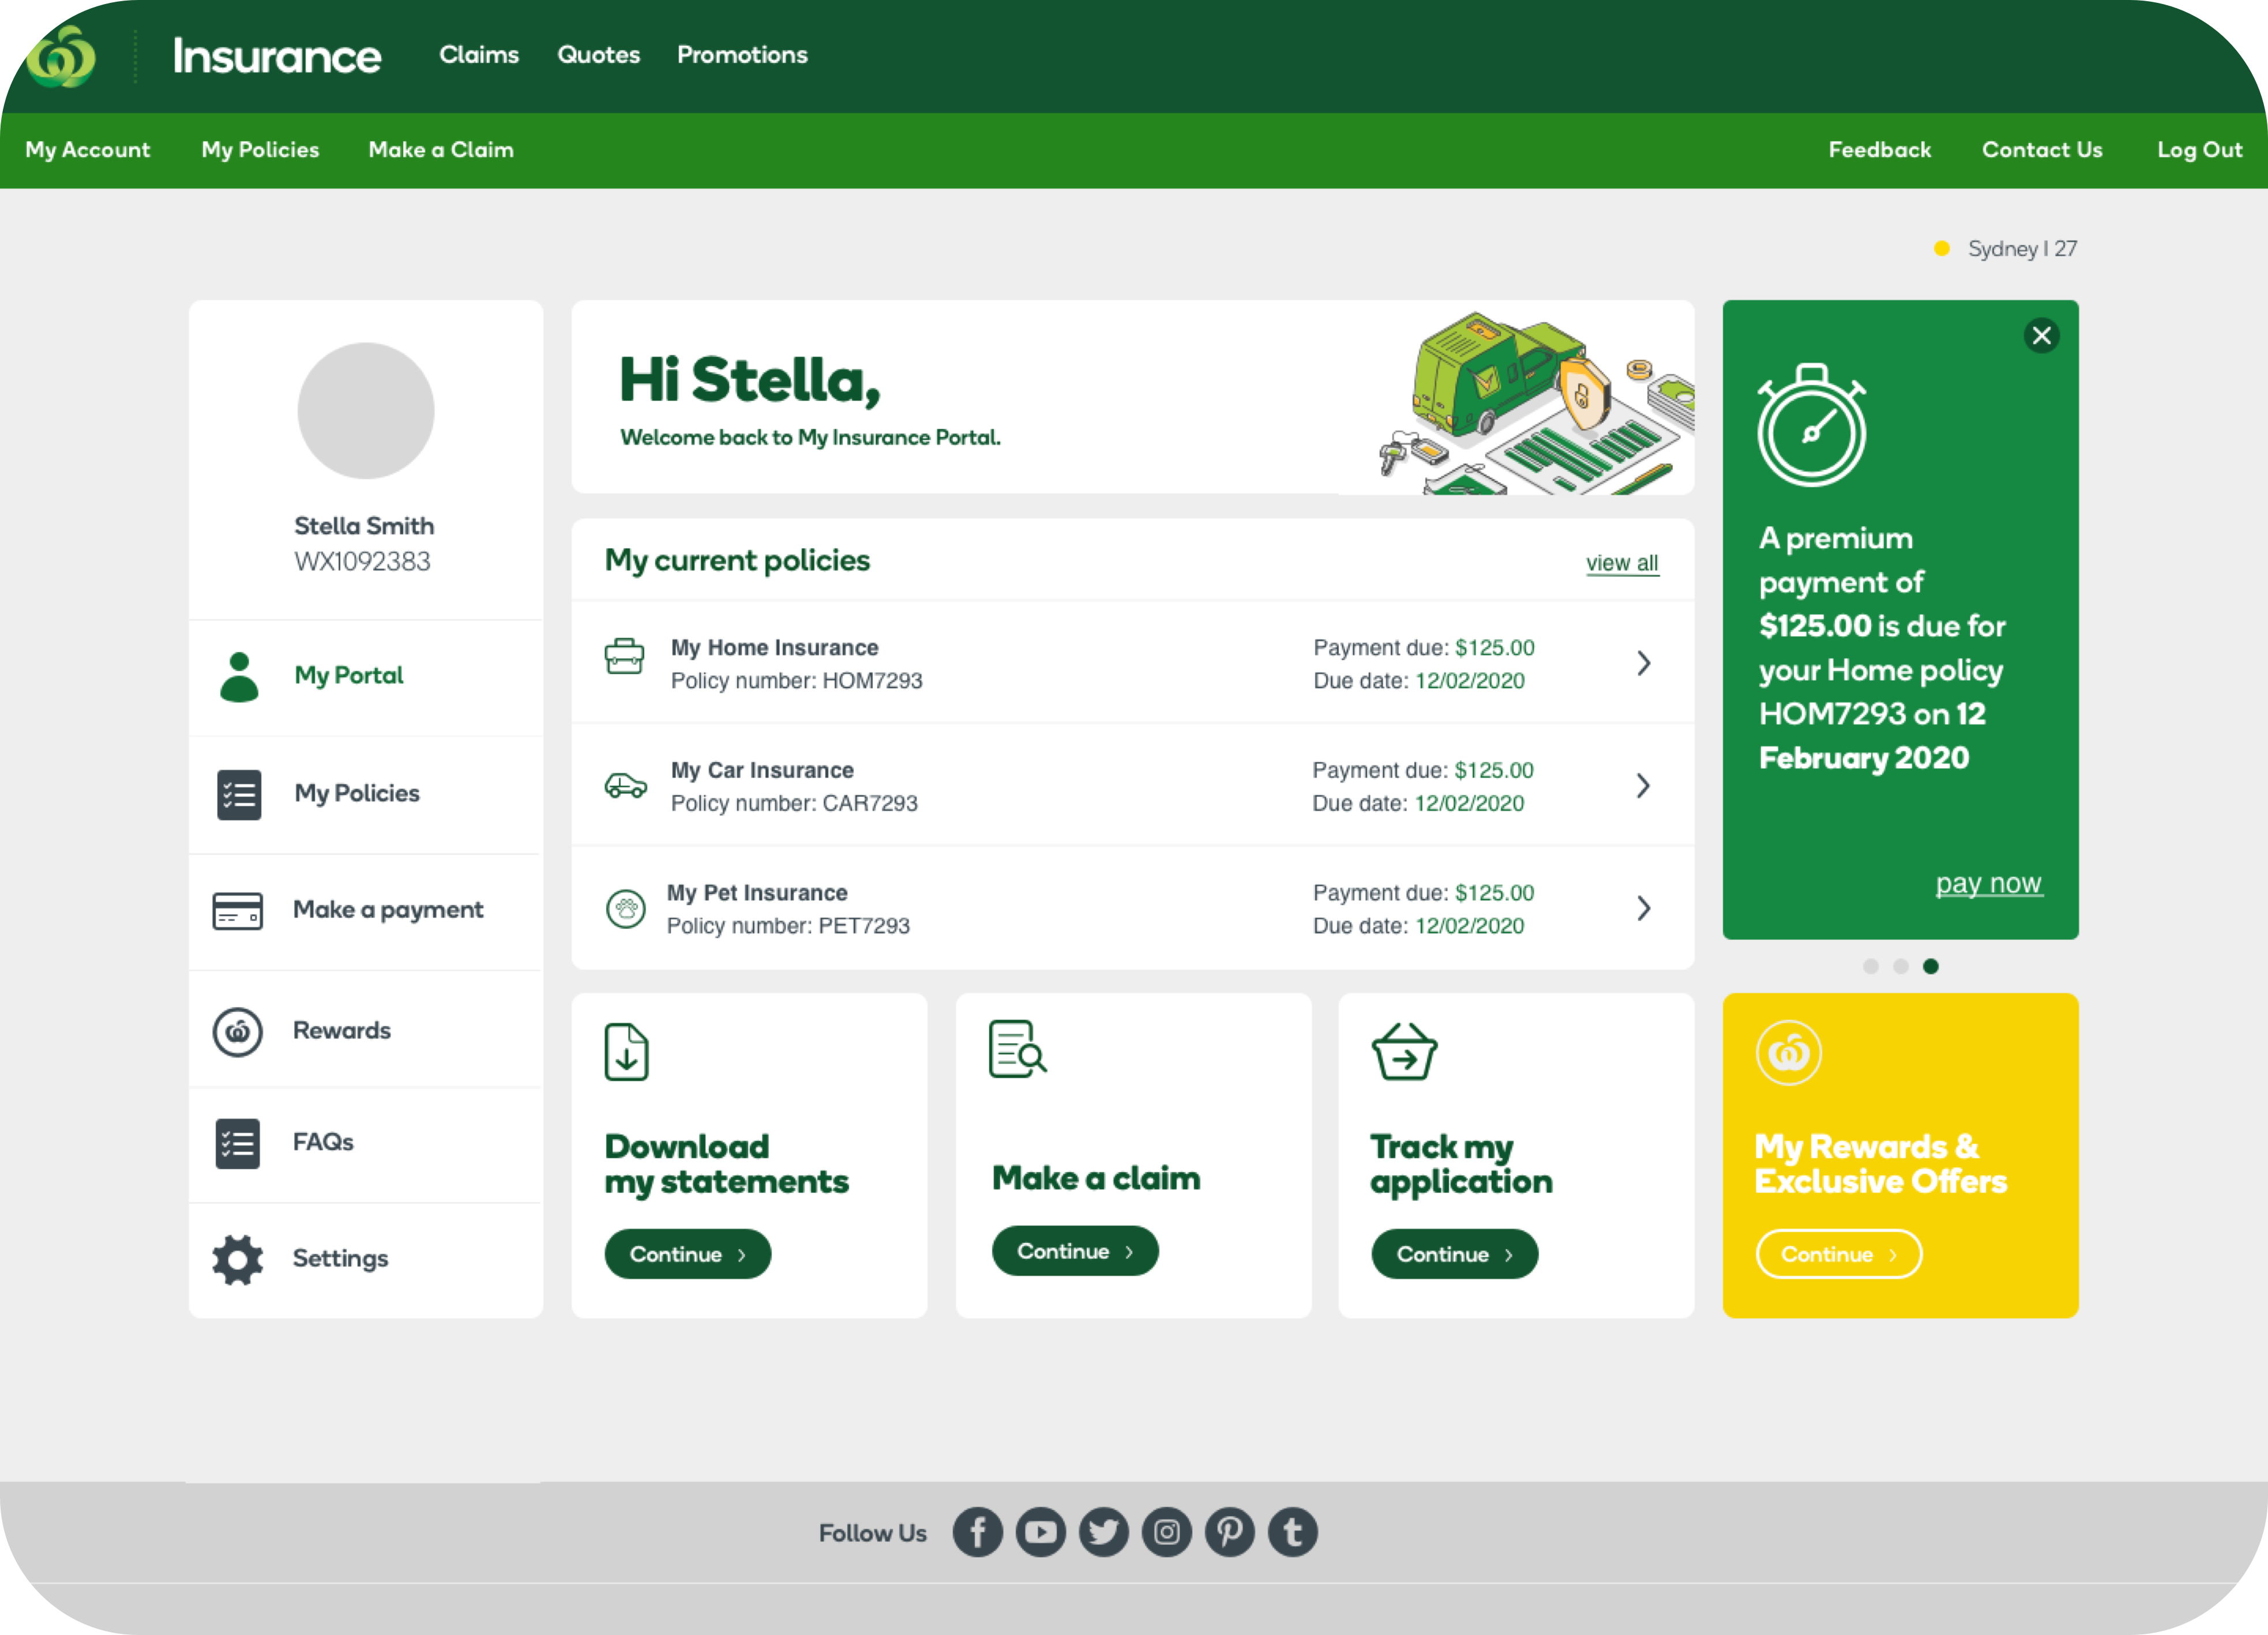Expand My Car Insurance policy chevron

point(1643,786)
